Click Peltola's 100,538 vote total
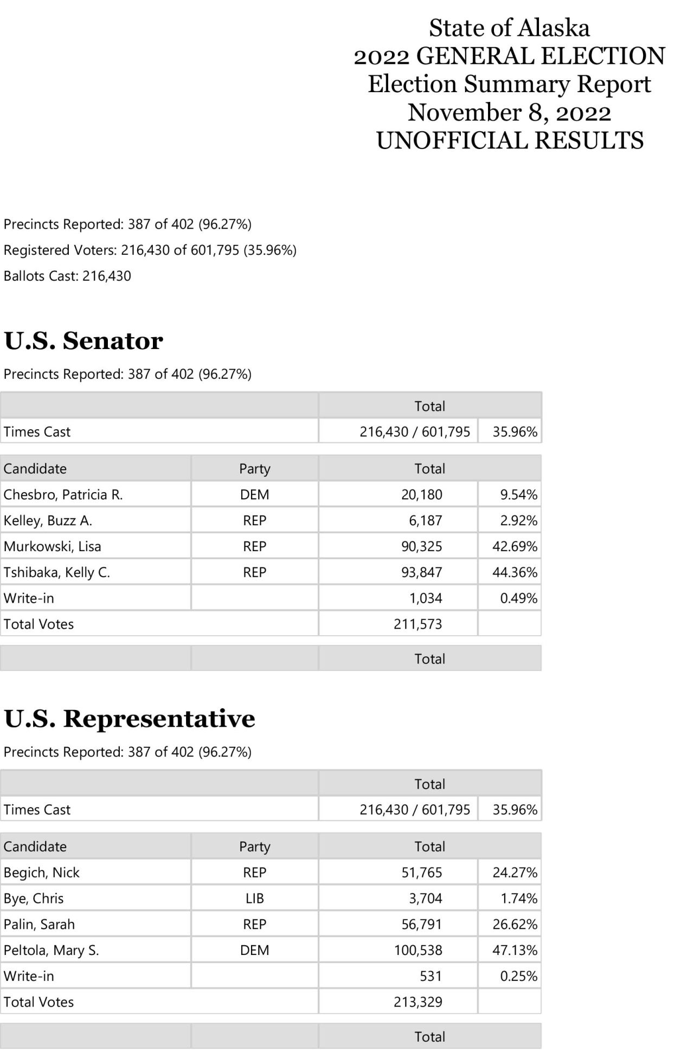 tap(418, 950)
